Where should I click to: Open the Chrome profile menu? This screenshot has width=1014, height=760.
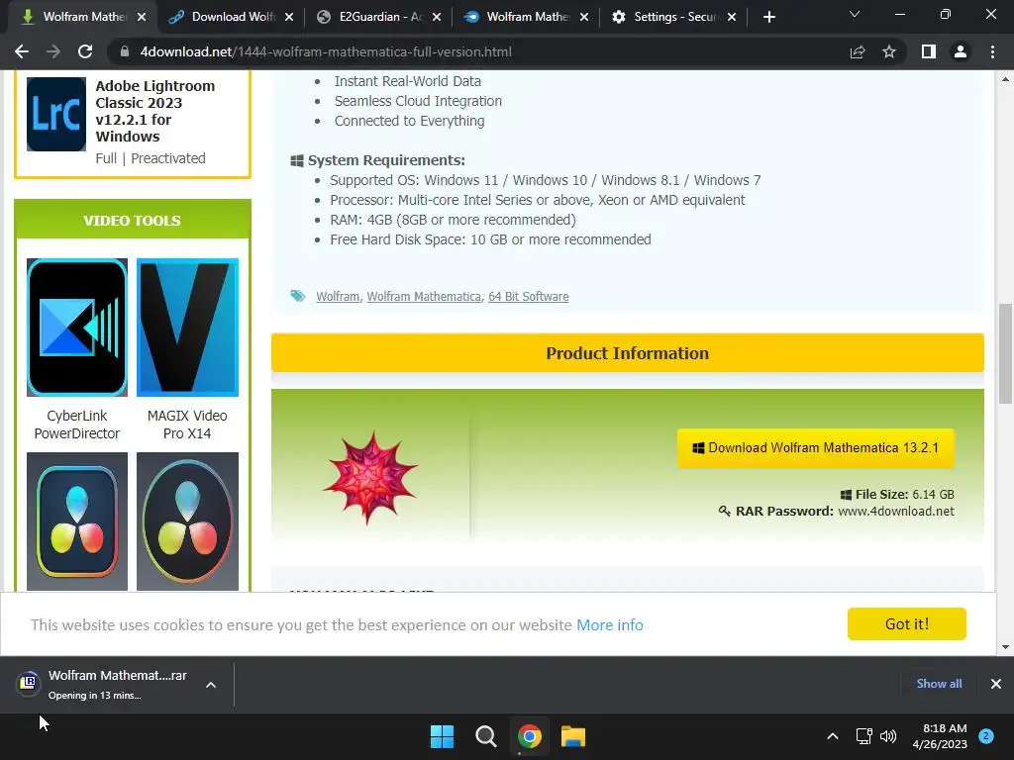[x=961, y=51]
